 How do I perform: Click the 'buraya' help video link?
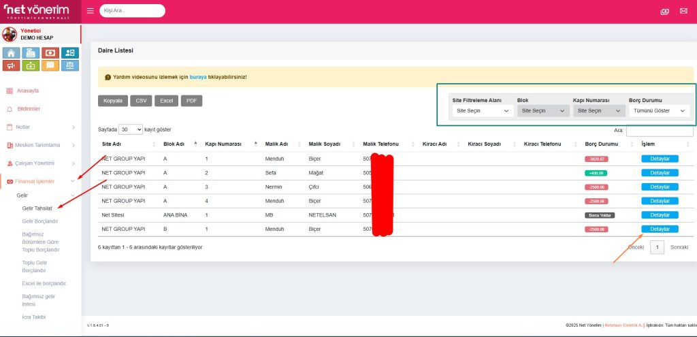click(197, 77)
